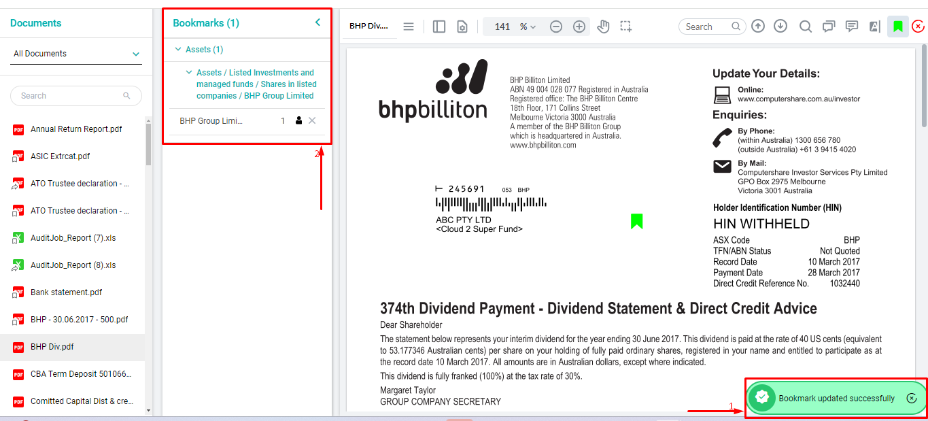Click the HIN WITHHELD text

tap(761, 224)
